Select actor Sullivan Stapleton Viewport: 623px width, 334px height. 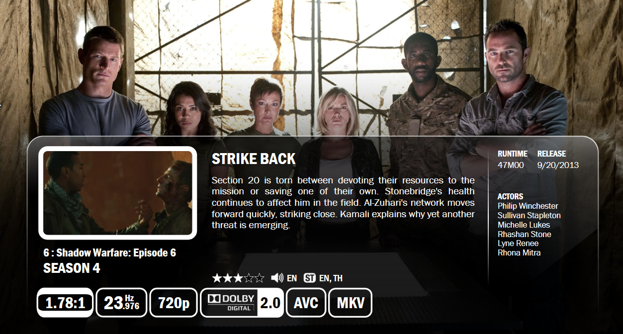[529, 215]
